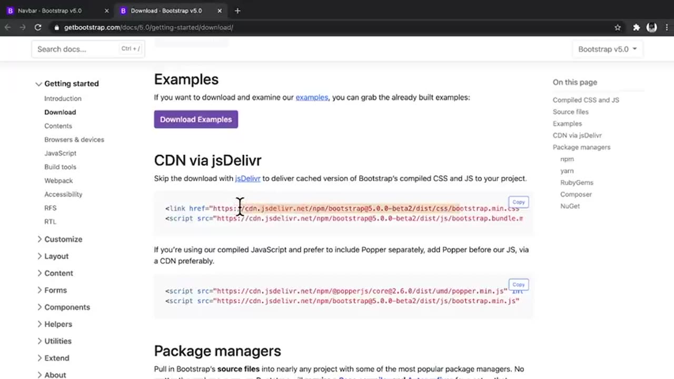Expand the Content section

54,273
